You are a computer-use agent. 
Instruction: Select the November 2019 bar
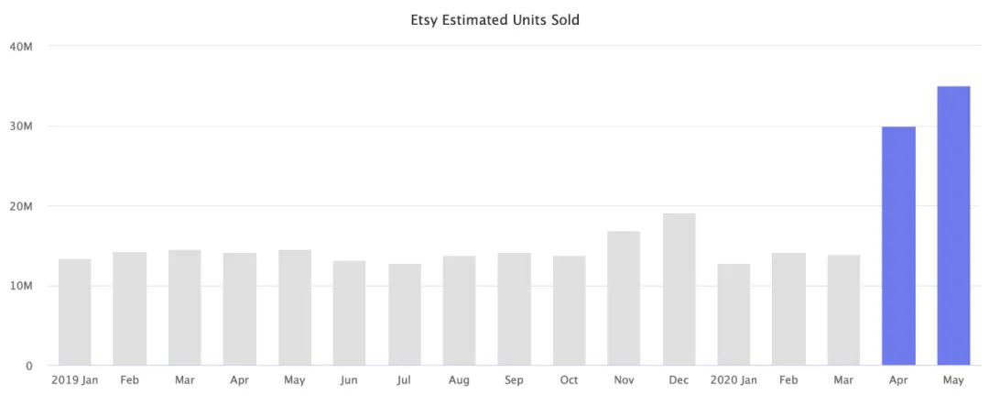tap(624, 298)
